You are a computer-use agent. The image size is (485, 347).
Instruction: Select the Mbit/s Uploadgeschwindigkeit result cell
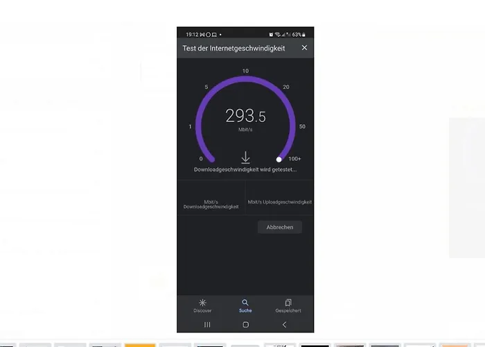280,197
